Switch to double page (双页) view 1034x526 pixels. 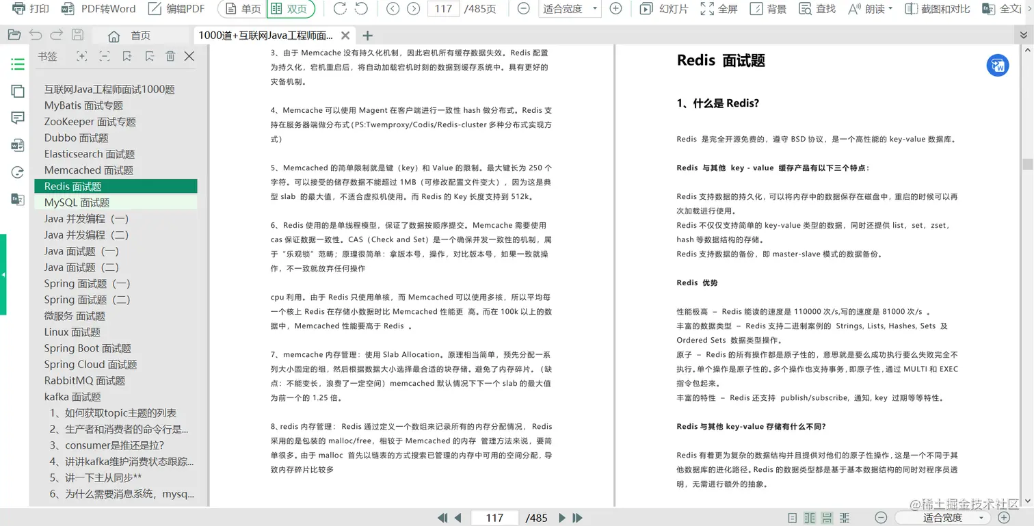click(x=291, y=9)
